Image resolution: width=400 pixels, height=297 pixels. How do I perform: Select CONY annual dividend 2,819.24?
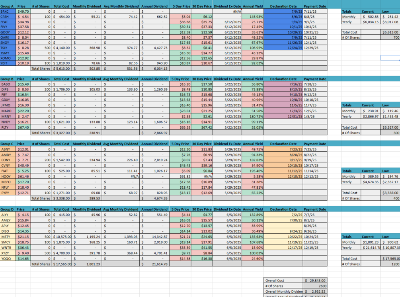click(x=154, y=160)
